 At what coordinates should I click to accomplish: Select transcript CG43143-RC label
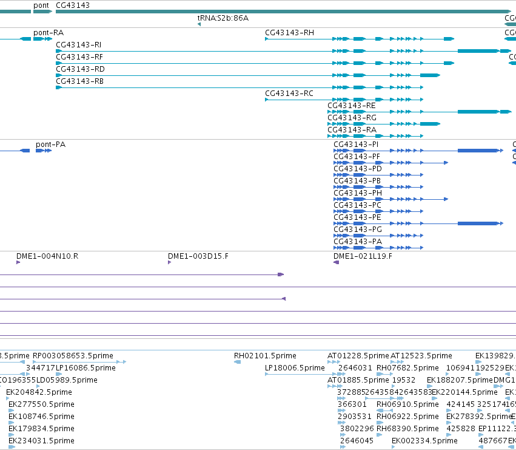pyautogui.click(x=289, y=94)
